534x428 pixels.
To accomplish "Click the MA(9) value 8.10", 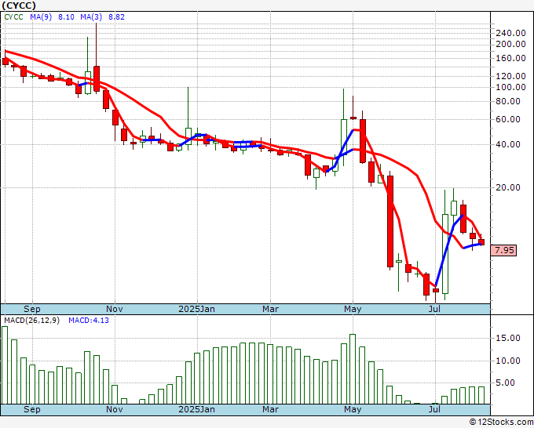I will tap(66, 17).
